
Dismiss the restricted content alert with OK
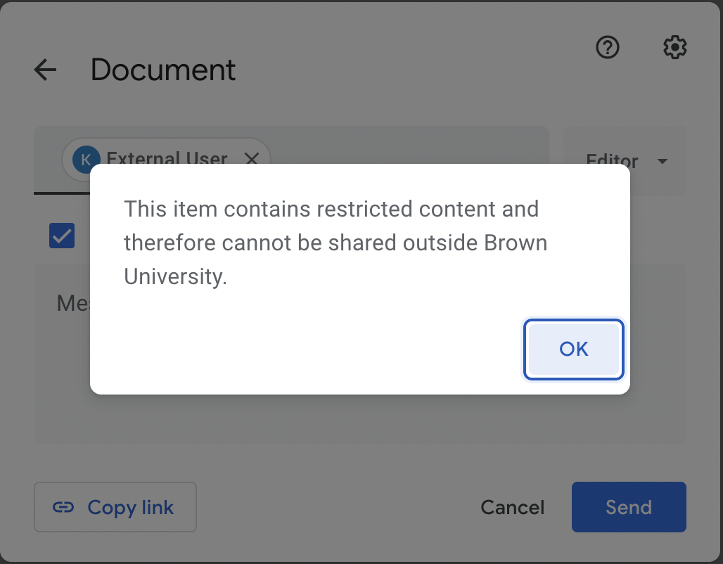574,349
